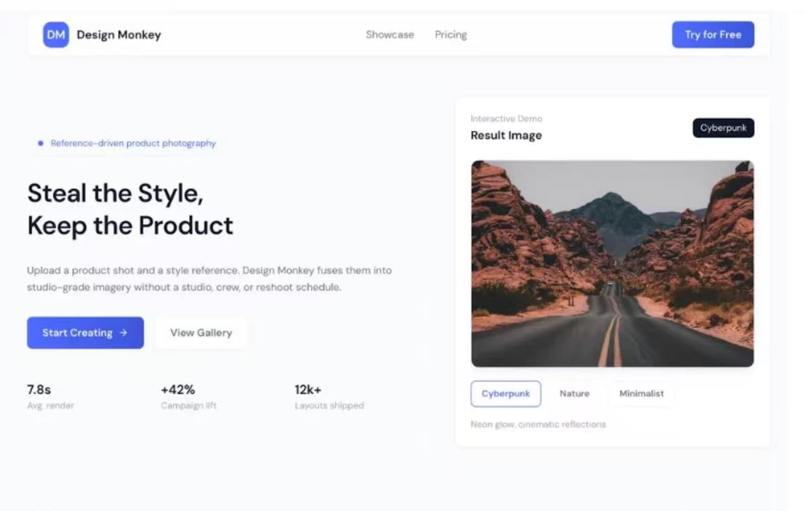Select the Cyberpunk style pill
The image size is (806, 511).
(506, 394)
